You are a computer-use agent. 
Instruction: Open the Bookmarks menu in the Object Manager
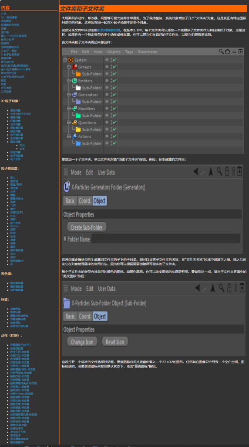pos(148,52)
